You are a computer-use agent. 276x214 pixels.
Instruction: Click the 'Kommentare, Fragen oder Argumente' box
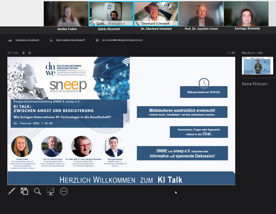coord(199,132)
